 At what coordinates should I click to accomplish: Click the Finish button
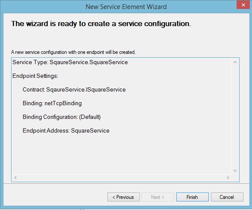tap(193, 197)
